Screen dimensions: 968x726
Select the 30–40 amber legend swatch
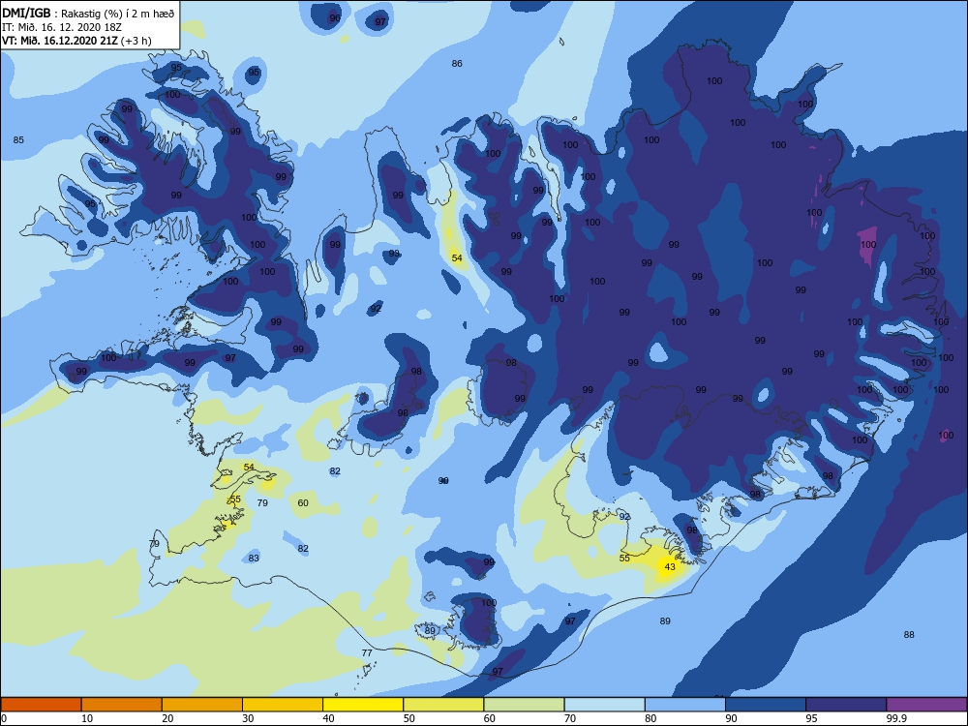pos(283,705)
